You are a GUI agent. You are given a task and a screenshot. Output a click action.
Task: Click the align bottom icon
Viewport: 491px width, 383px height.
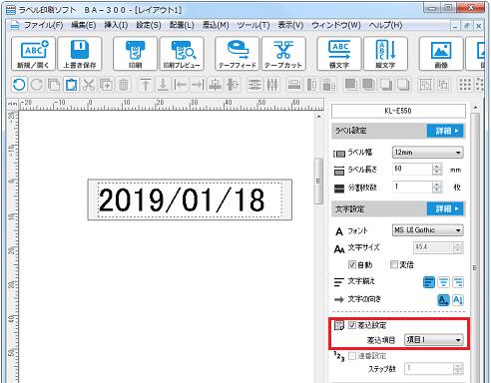tap(163, 85)
